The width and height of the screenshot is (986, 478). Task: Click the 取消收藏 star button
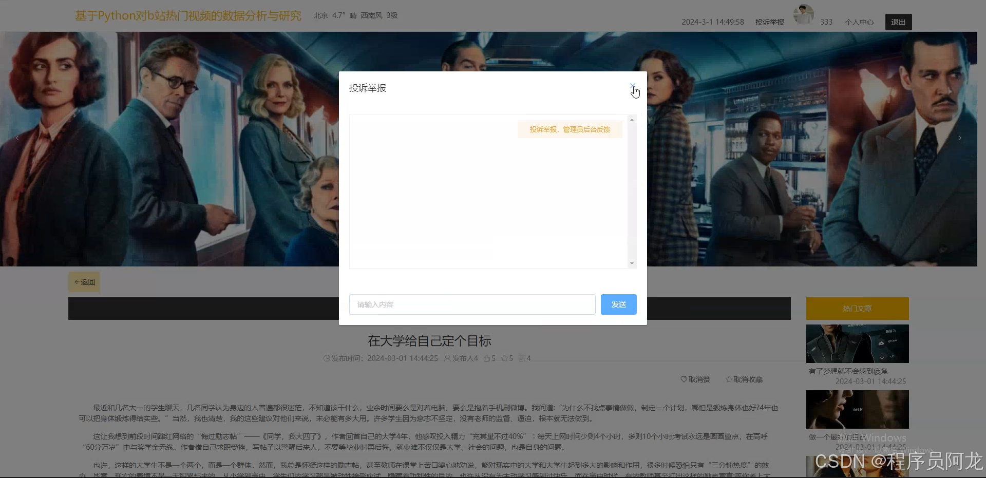(x=744, y=379)
